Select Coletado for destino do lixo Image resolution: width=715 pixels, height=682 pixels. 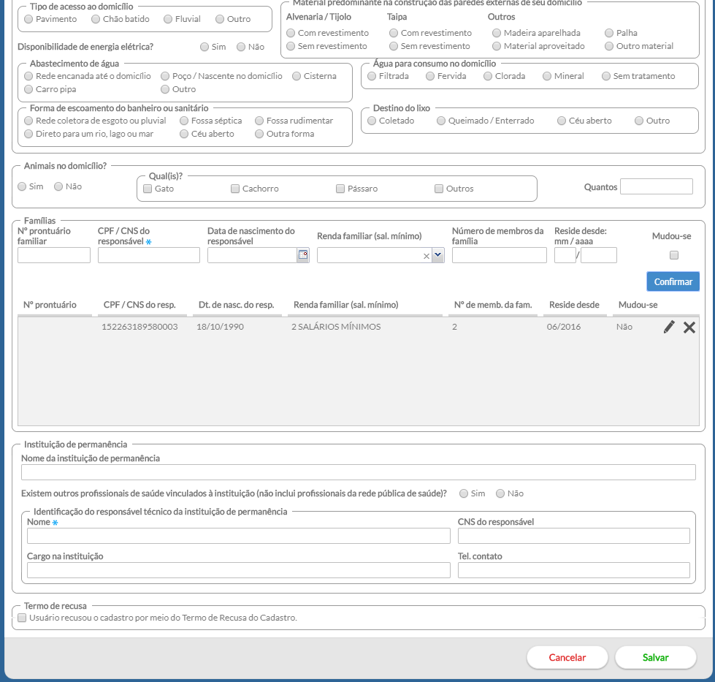click(x=372, y=121)
